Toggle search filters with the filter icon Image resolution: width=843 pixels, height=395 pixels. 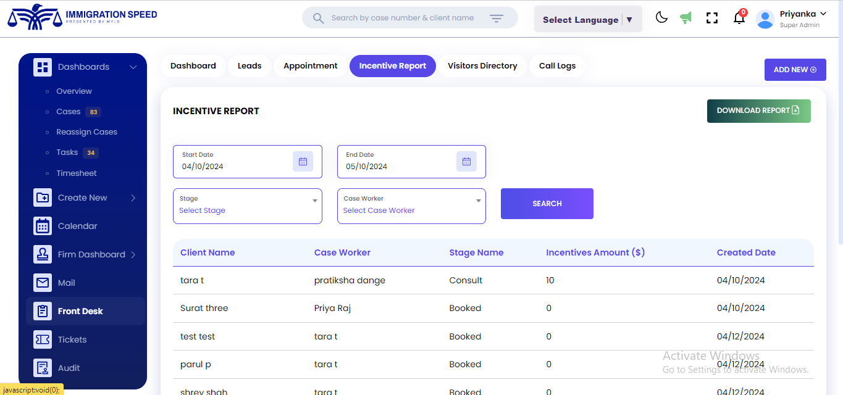coord(497,18)
